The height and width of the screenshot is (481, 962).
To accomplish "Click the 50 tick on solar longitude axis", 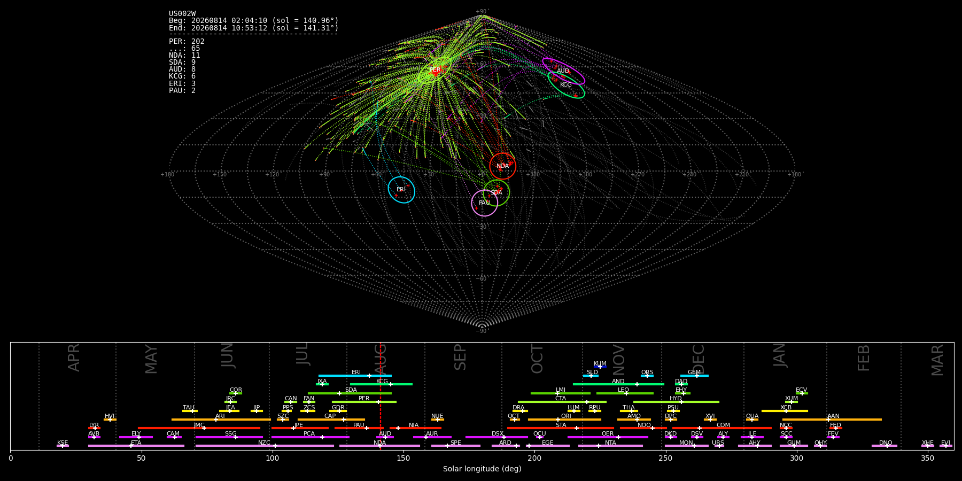I will 142,458.
